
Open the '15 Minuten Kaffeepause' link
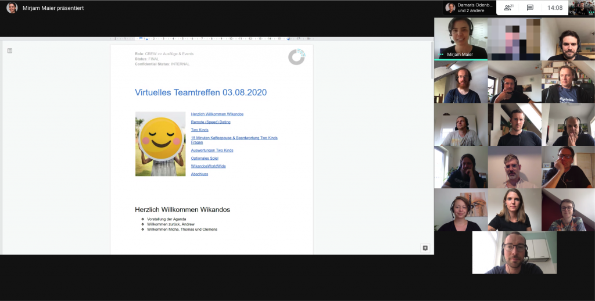coord(234,140)
